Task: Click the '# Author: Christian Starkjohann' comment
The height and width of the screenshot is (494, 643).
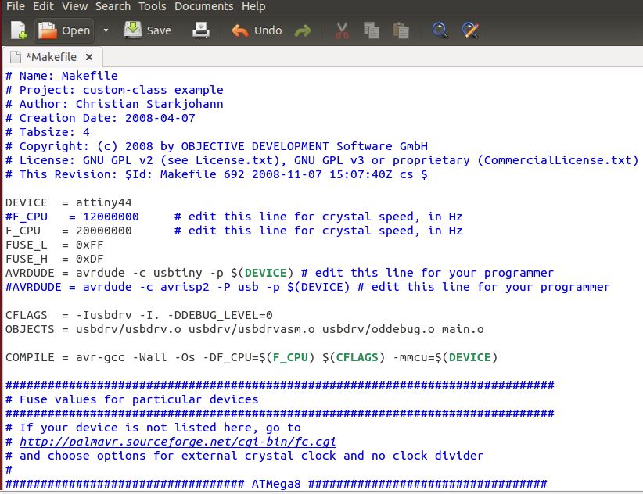Action: click(114, 104)
